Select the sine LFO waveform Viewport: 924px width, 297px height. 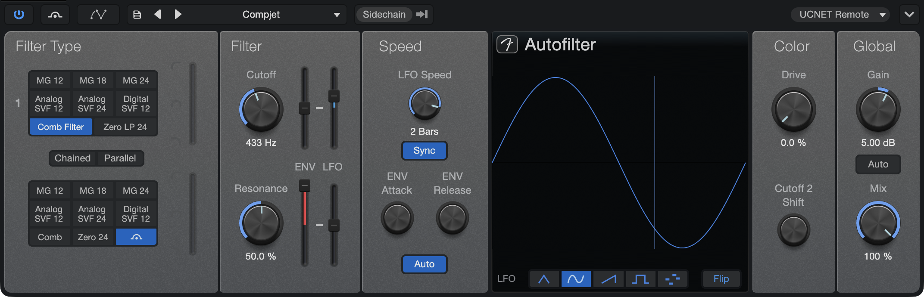(x=576, y=279)
